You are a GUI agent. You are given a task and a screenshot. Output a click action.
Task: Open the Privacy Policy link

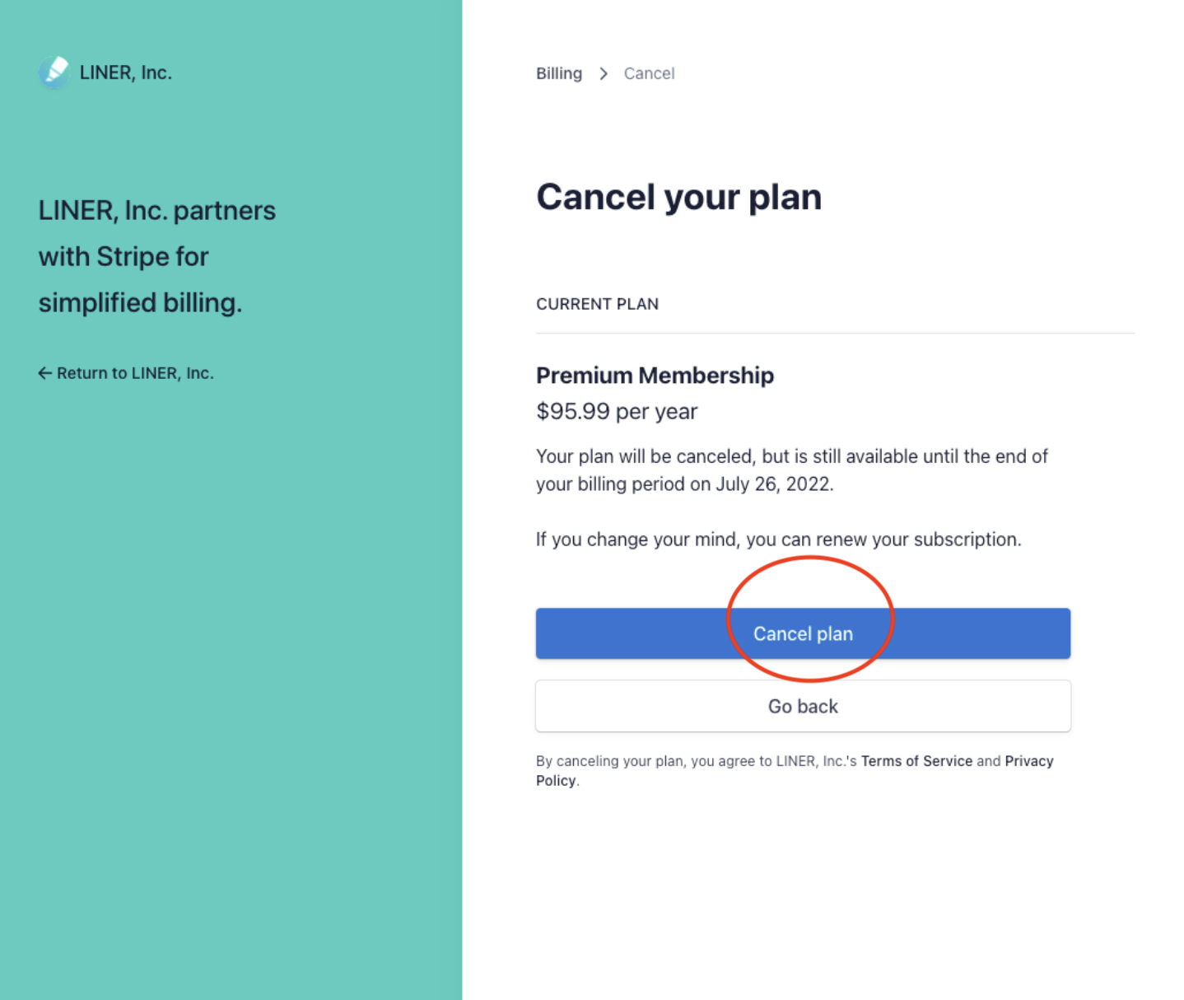coord(795,771)
